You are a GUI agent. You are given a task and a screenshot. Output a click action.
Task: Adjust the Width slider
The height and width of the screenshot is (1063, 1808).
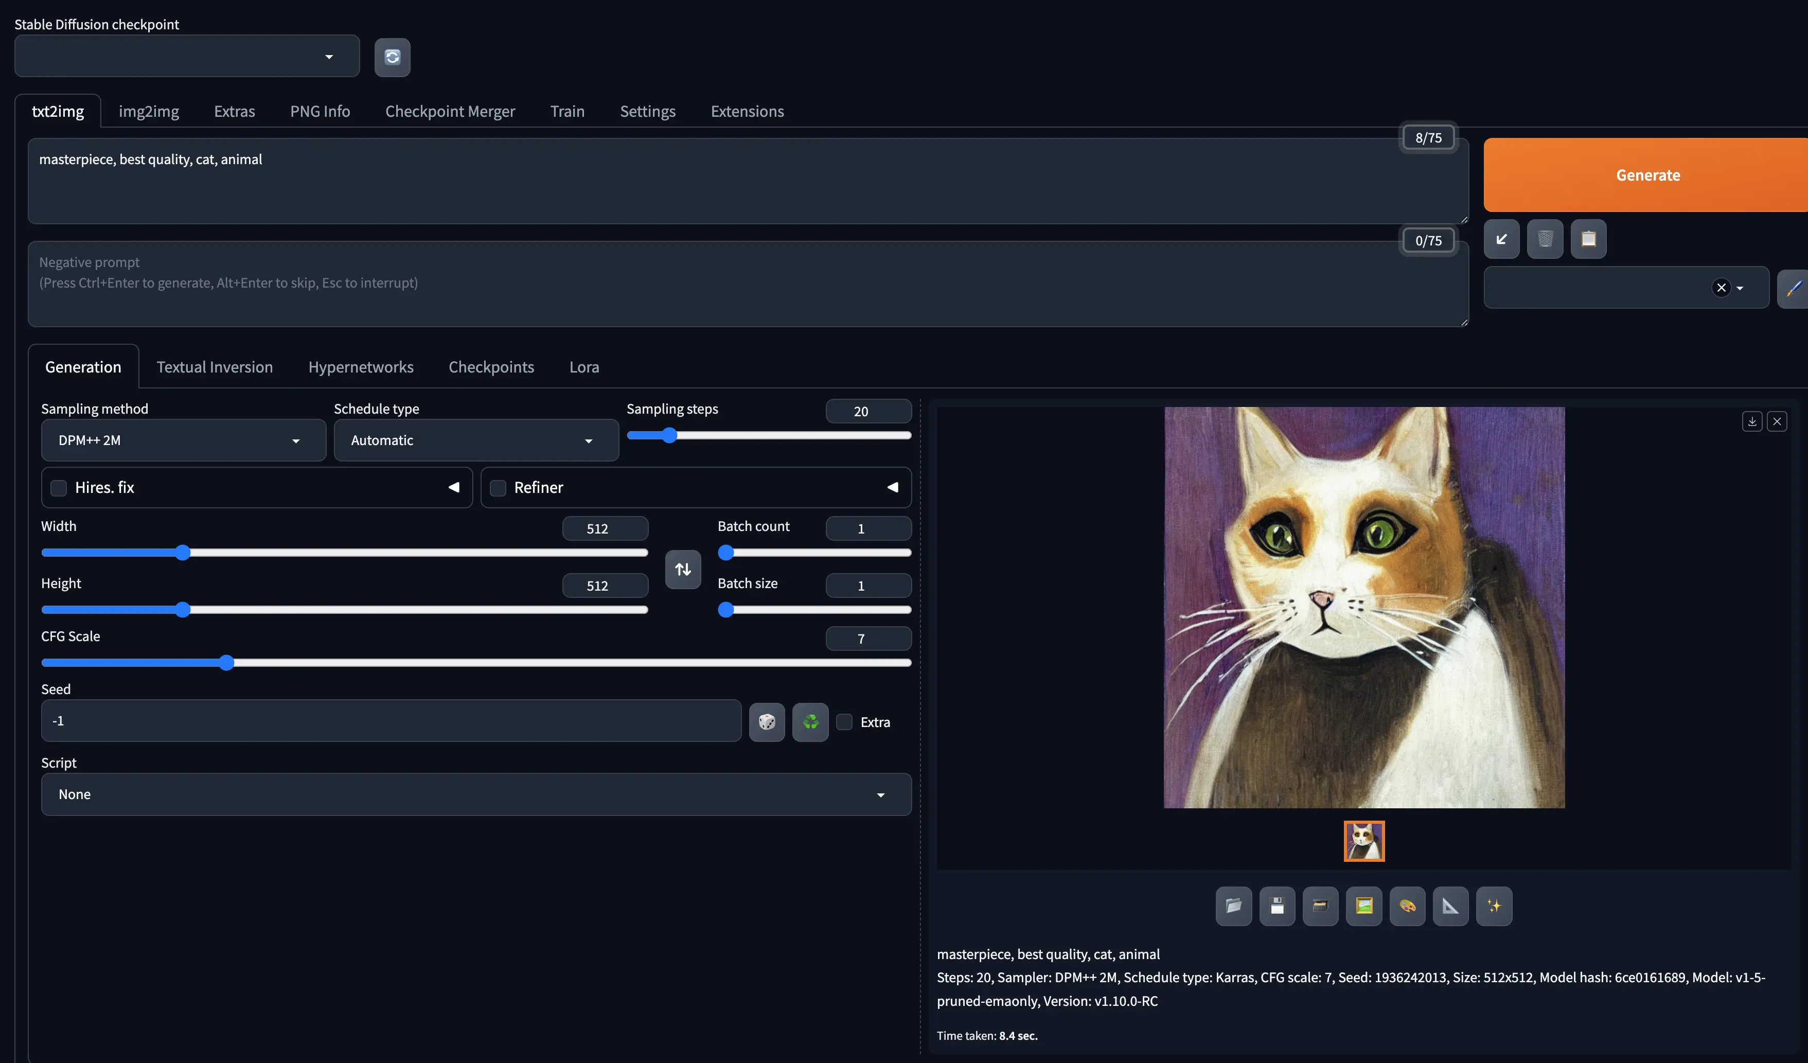(344, 552)
